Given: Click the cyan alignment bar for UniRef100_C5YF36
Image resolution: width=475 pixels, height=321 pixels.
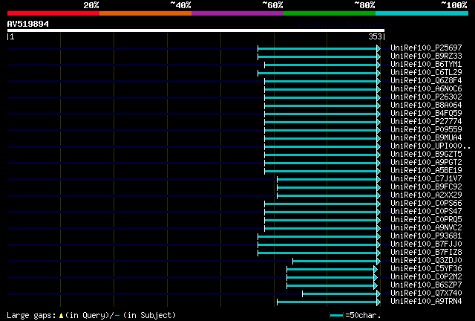Looking at the screenshot, I should (332, 270).
